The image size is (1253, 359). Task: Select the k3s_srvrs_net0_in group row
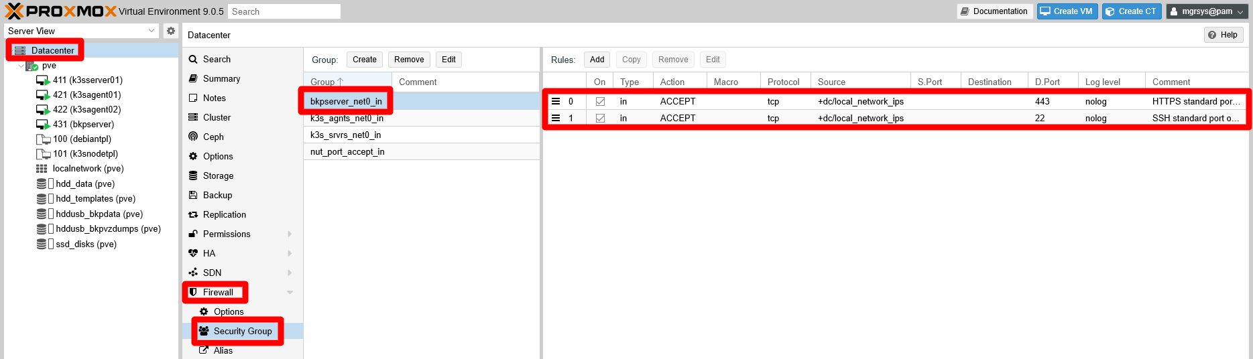click(422, 135)
